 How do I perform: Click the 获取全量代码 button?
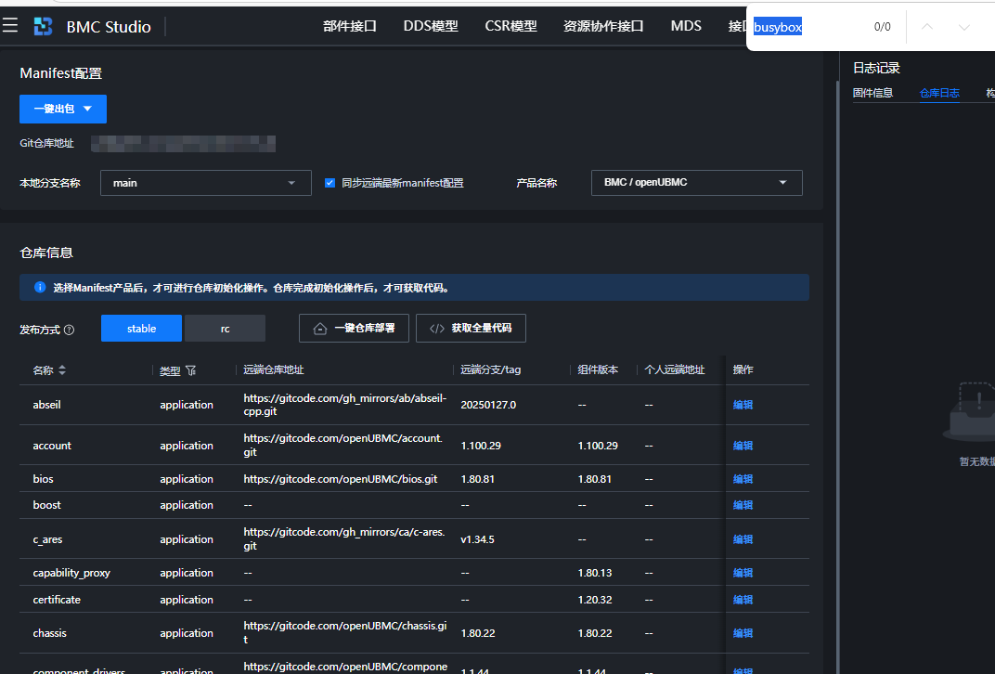point(471,329)
